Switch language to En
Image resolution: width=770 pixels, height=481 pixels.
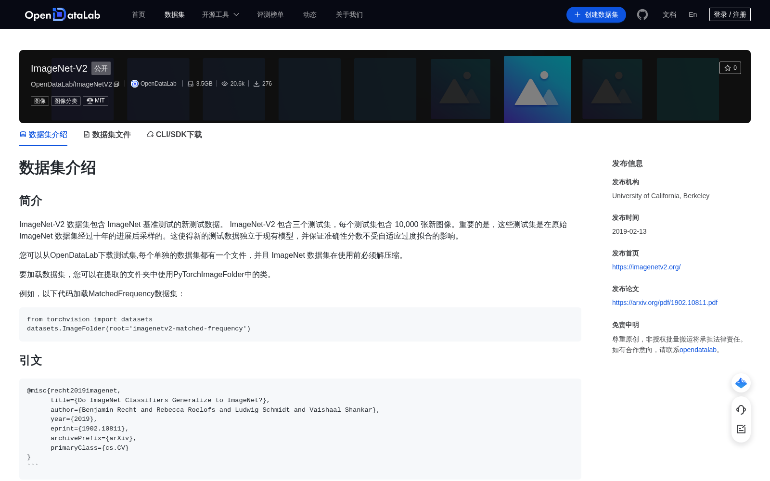(693, 14)
